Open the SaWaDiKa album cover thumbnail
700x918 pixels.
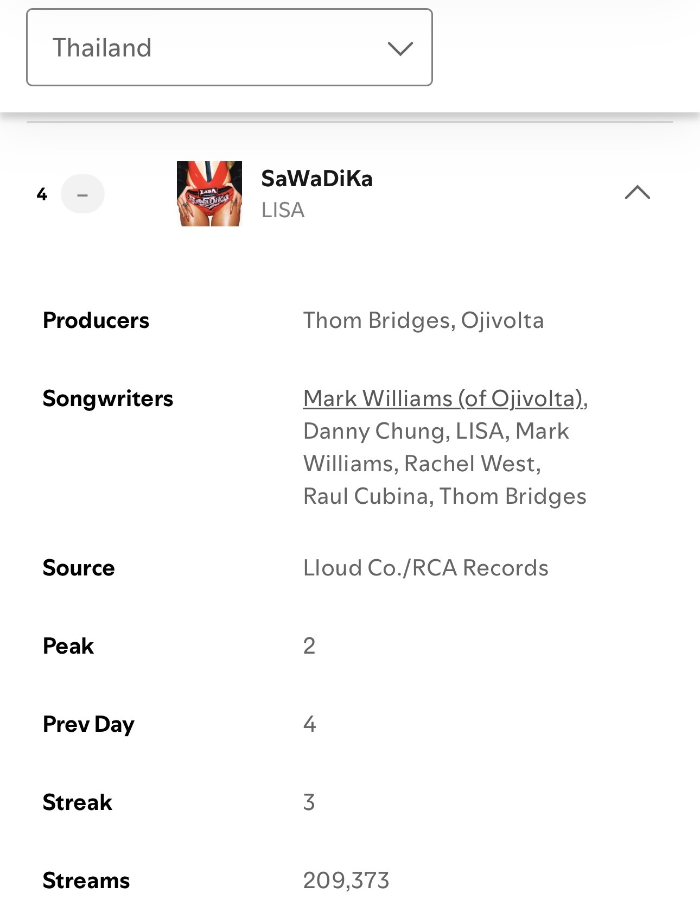click(x=209, y=194)
